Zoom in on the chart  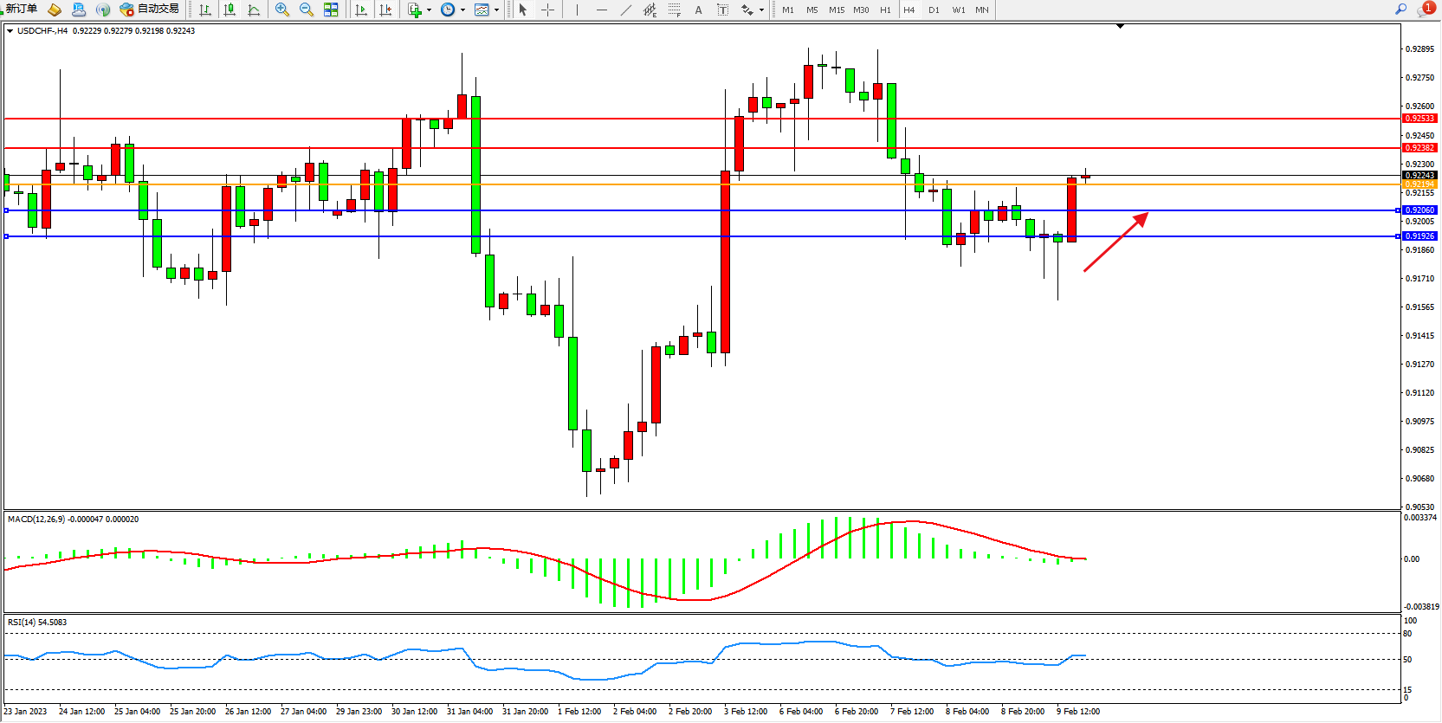tap(281, 10)
